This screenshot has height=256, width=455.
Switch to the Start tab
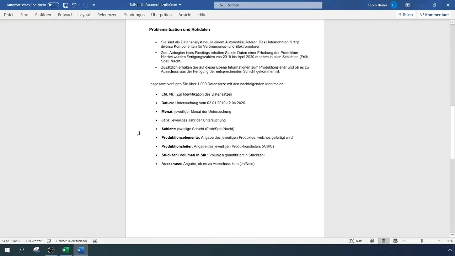coord(25,15)
